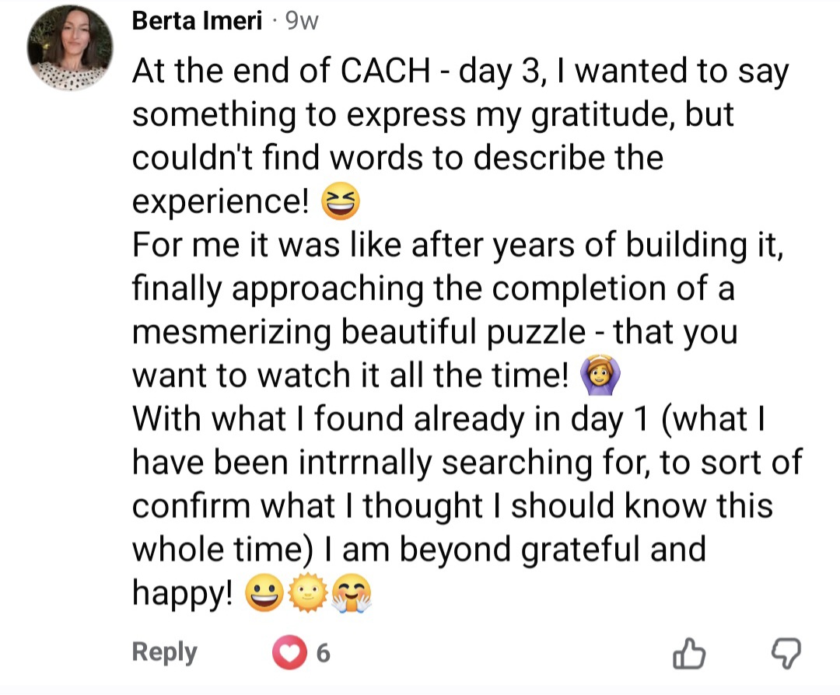
Task: Like the comment with thumbs up
Action: click(x=688, y=653)
